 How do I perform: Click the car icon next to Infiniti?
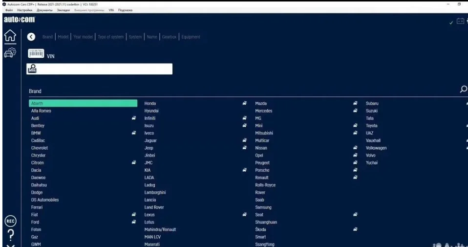point(244,118)
